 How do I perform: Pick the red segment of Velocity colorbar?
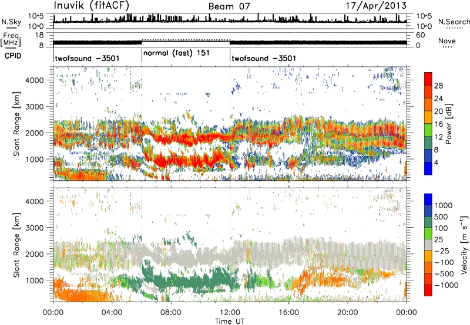coord(428,290)
